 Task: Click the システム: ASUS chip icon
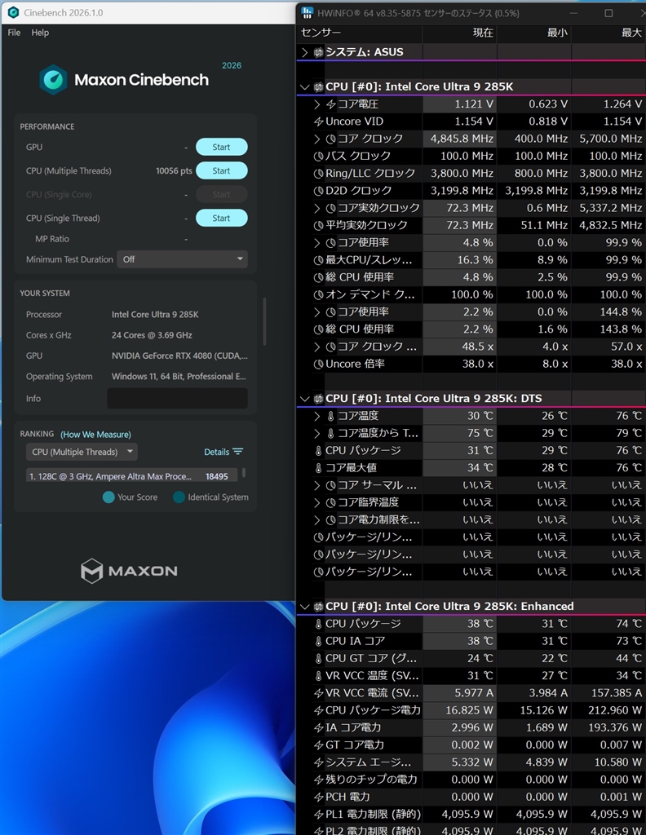click(x=318, y=52)
